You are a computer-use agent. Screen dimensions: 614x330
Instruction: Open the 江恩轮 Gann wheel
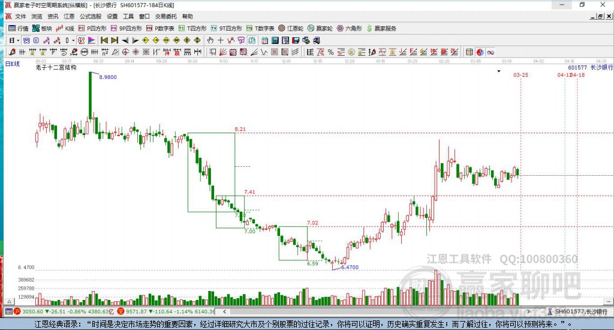pos(291,28)
